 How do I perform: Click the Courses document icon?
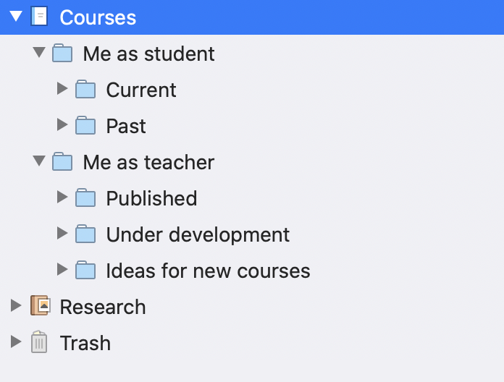(39, 17)
